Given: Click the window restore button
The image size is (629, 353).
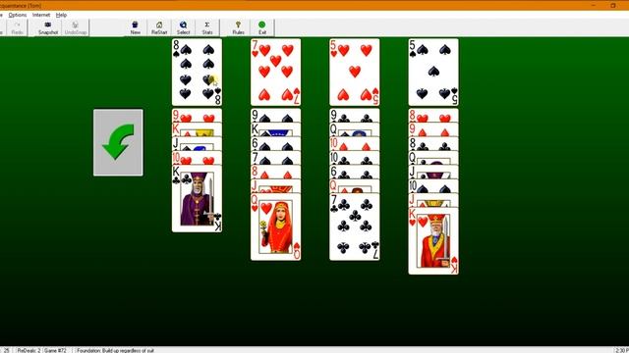Looking at the screenshot, I should pyautogui.click(x=613, y=5).
